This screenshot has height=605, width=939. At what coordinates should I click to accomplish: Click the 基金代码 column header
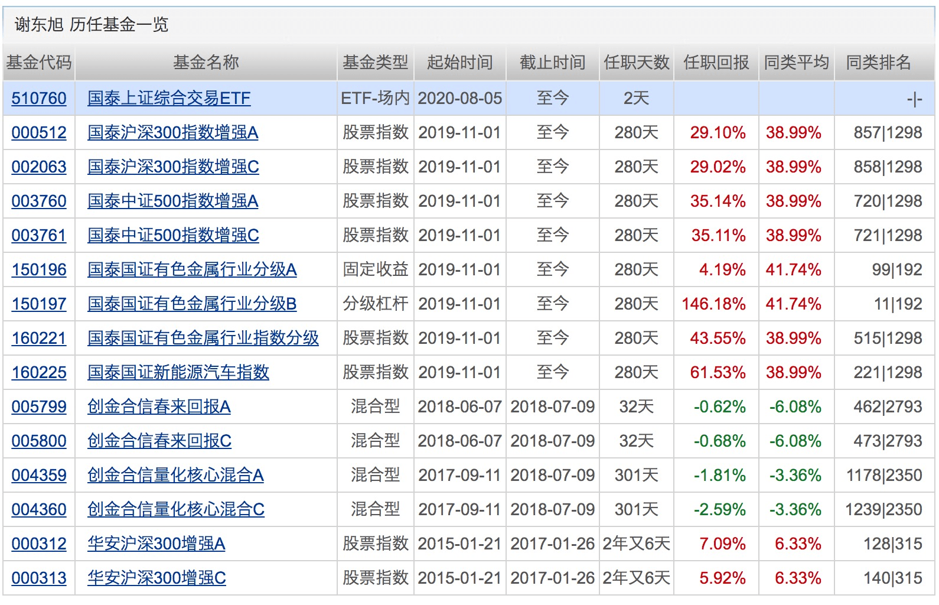point(39,63)
